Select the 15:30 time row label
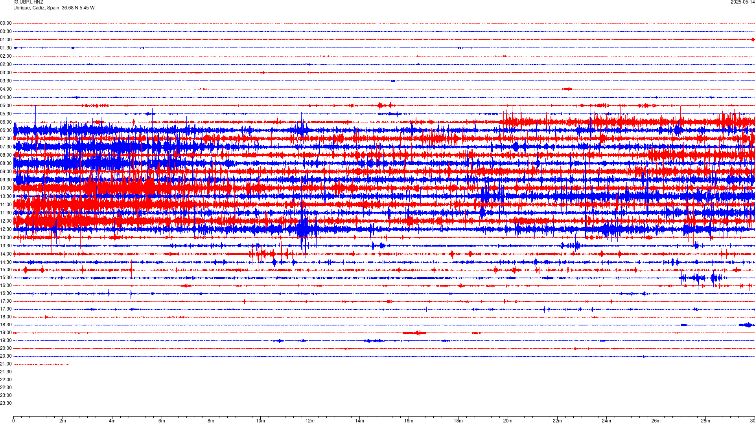Image resolution: width=755 pixels, height=424 pixels. (x=6, y=278)
